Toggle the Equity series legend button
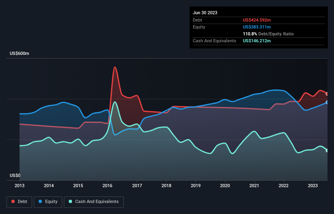Image resolution: width=334 pixels, height=214 pixels. click(x=48, y=202)
